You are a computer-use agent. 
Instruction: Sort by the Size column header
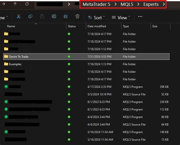click(155, 26)
